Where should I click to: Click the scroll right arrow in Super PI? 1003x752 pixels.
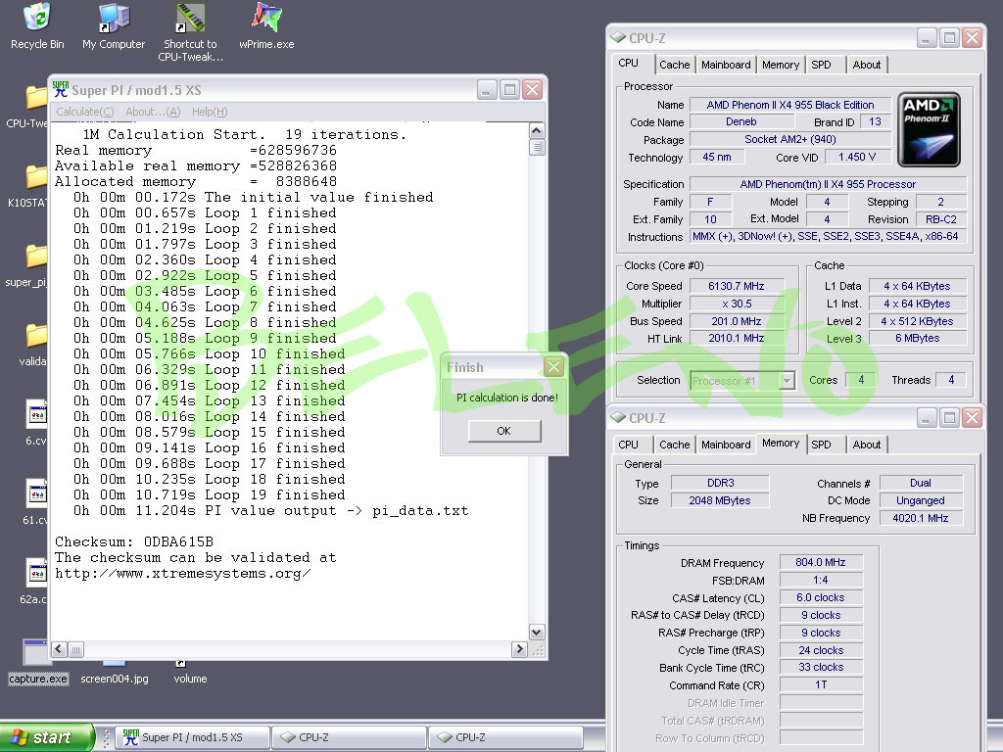pyautogui.click(x=519, y=649)
